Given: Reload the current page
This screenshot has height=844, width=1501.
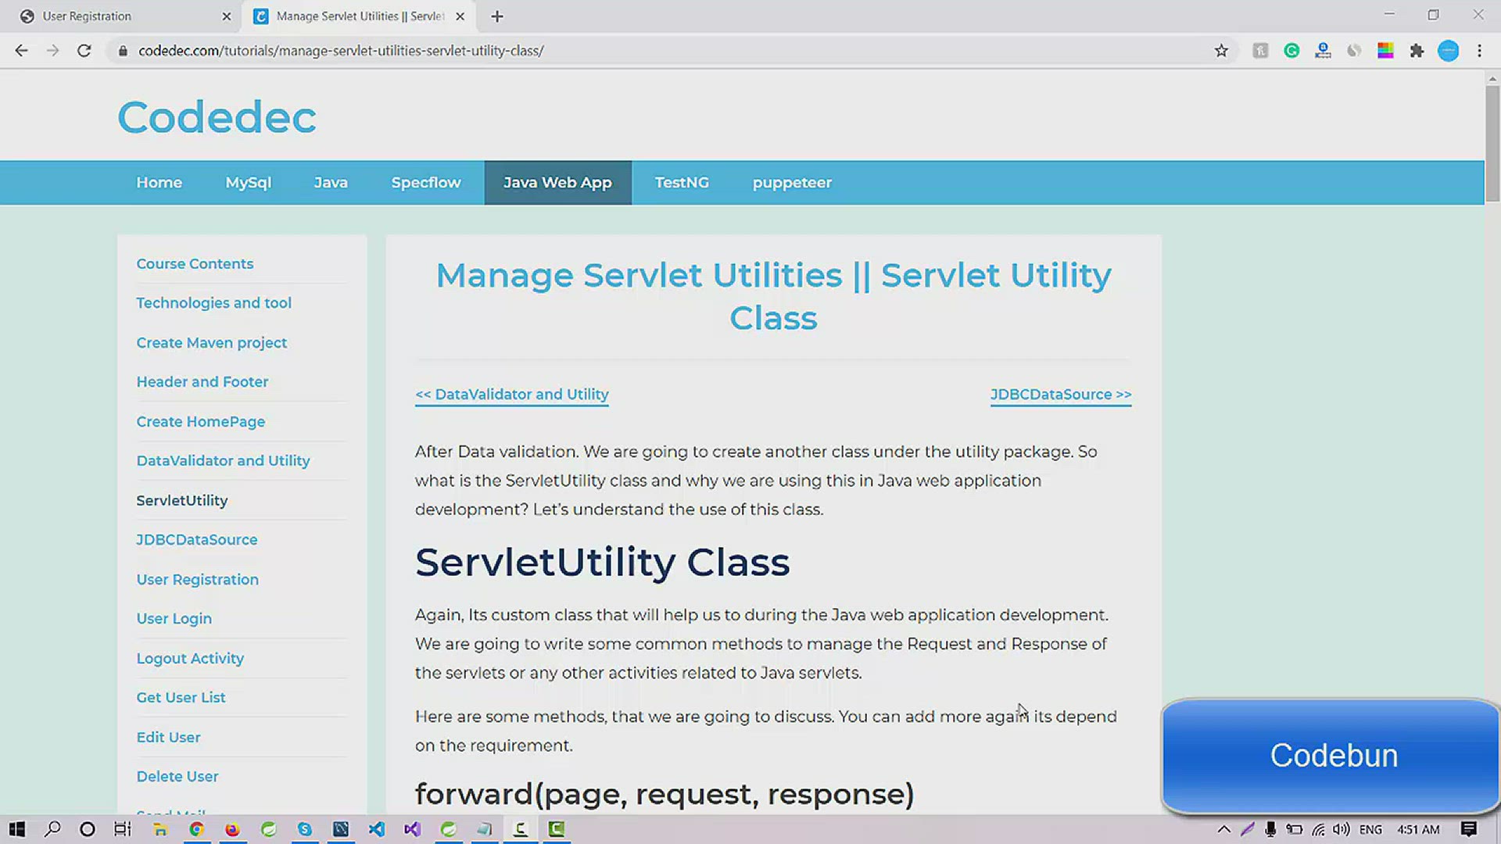Looking at the screenshot, I should 84,51.
